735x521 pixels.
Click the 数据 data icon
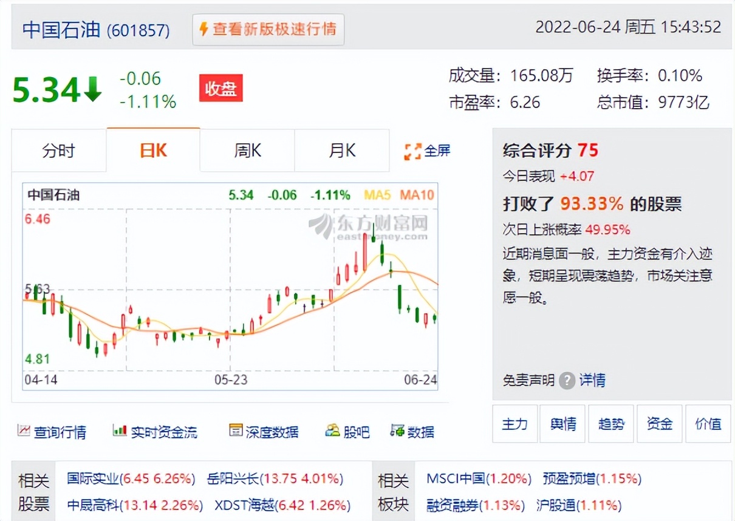click(398, 431)
